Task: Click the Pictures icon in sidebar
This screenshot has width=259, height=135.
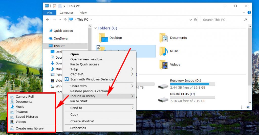Action: click(x=52, y=75)
